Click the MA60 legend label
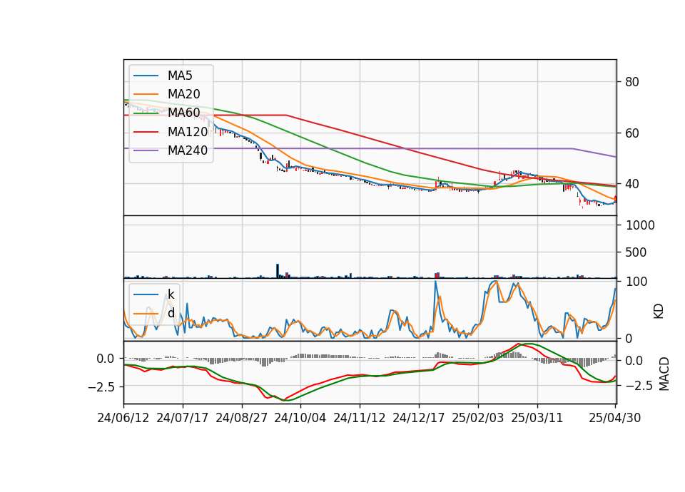This screenshot has height=492, width=685. pyautogui.click(x=183, y=113)
